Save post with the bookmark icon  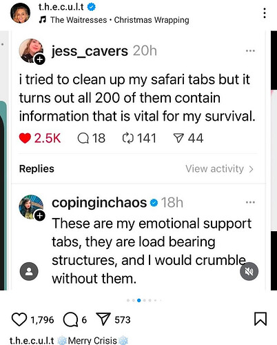[x=260, y=319]
